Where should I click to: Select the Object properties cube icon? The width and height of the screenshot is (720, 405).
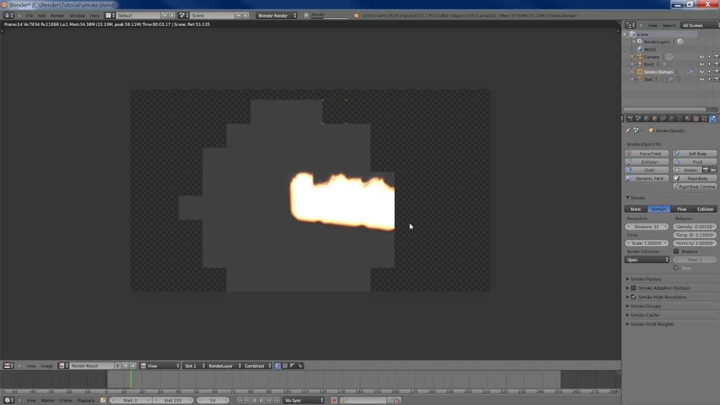pos(655,118)
